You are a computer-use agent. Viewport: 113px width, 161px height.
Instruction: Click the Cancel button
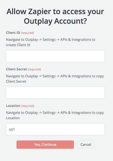click(x=86, y=144)
